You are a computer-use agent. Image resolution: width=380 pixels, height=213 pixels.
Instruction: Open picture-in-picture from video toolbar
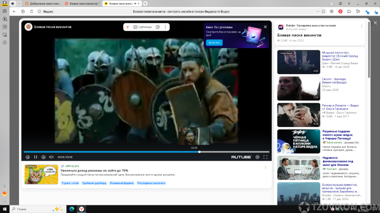[x=157, y=27]
